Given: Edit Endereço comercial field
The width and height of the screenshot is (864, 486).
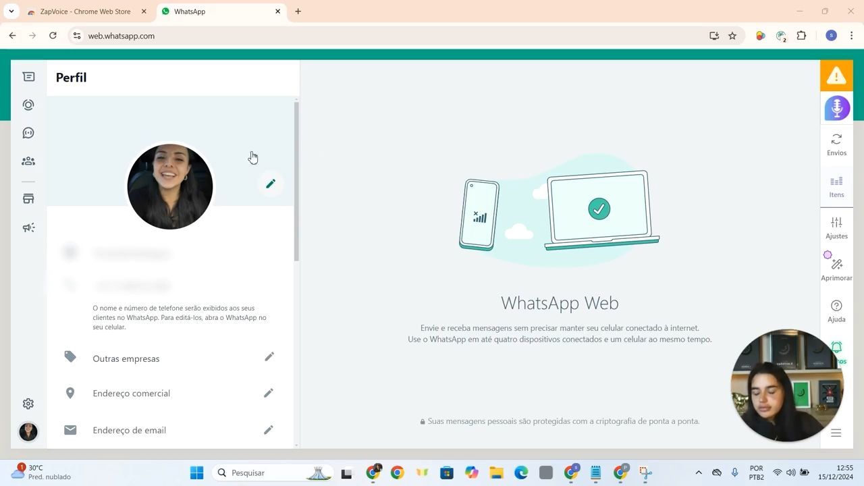Looking at the screenshot, I should coord(269,393).
